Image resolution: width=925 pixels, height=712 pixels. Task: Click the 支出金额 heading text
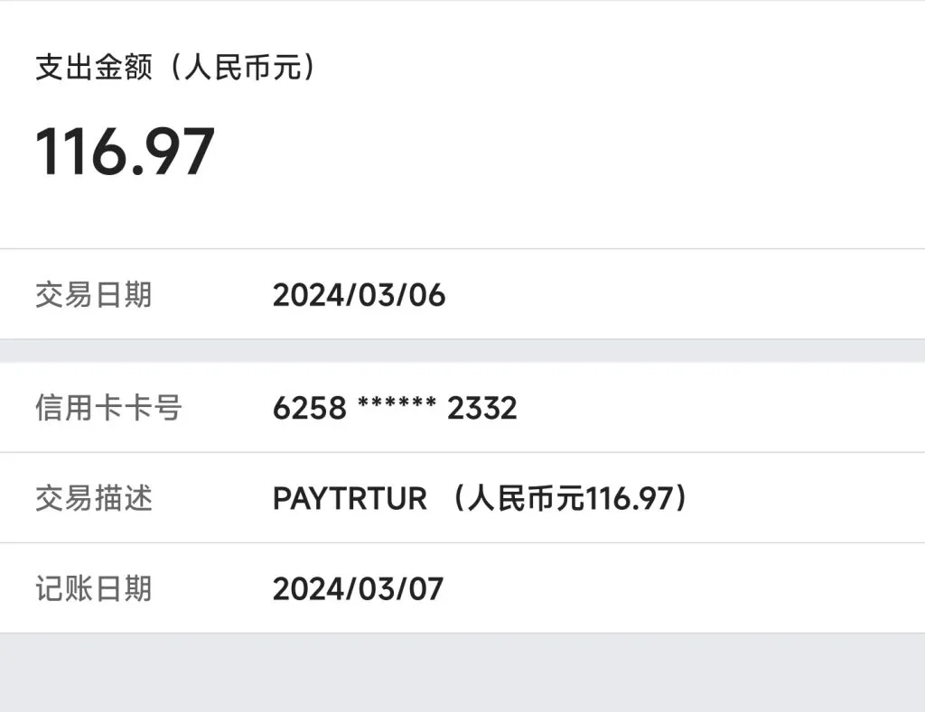(x=94, y=69)
